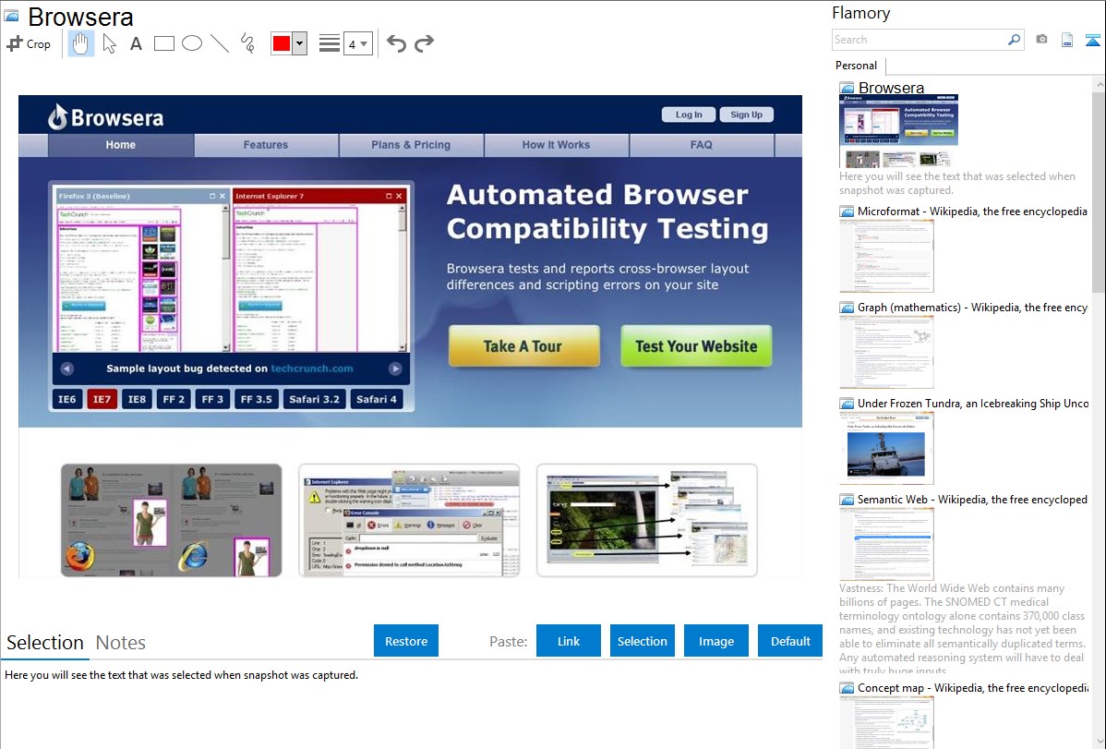The height and width of the screenshot is (749, 1106).
Task: Activate the hand pan tool
Action: pyautogui.click(x=81, y=43)
